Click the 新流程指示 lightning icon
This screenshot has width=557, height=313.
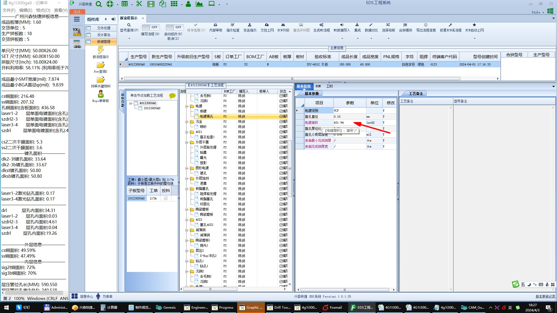pos(101,50)
